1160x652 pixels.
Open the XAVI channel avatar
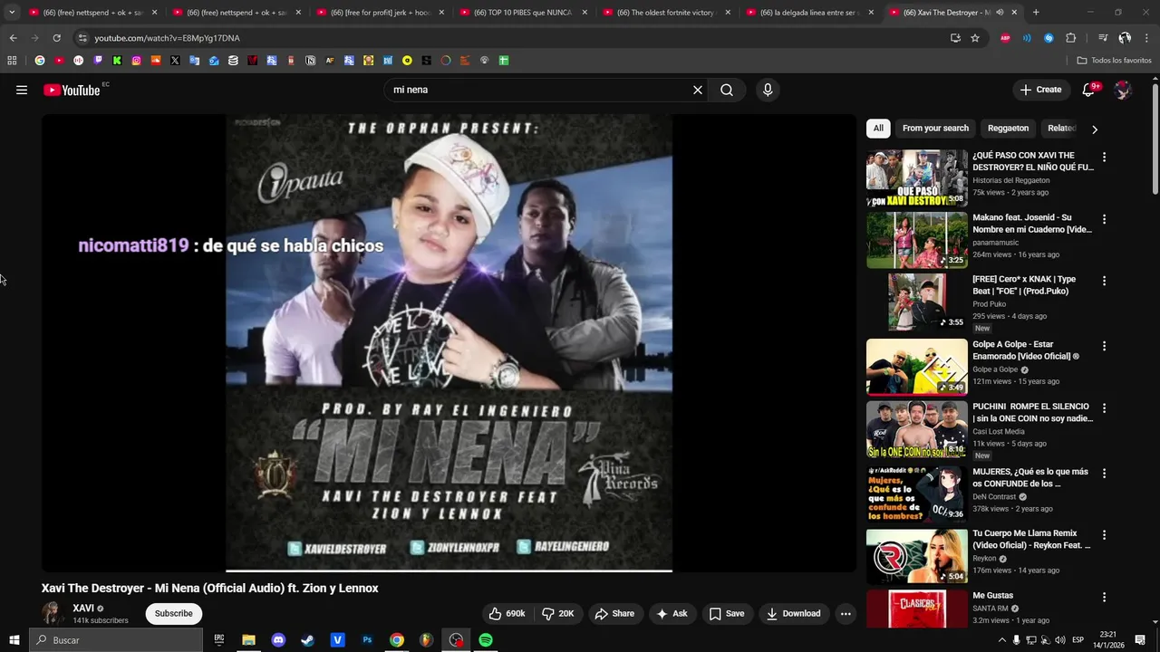pyautogui.click(x=53, y=613)
